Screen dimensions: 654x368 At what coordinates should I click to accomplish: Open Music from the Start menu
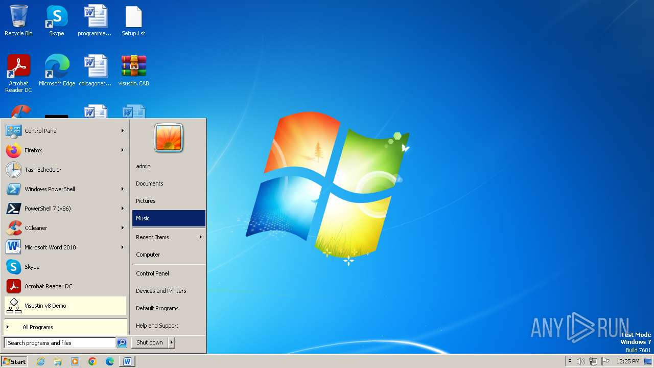point(169,218)
